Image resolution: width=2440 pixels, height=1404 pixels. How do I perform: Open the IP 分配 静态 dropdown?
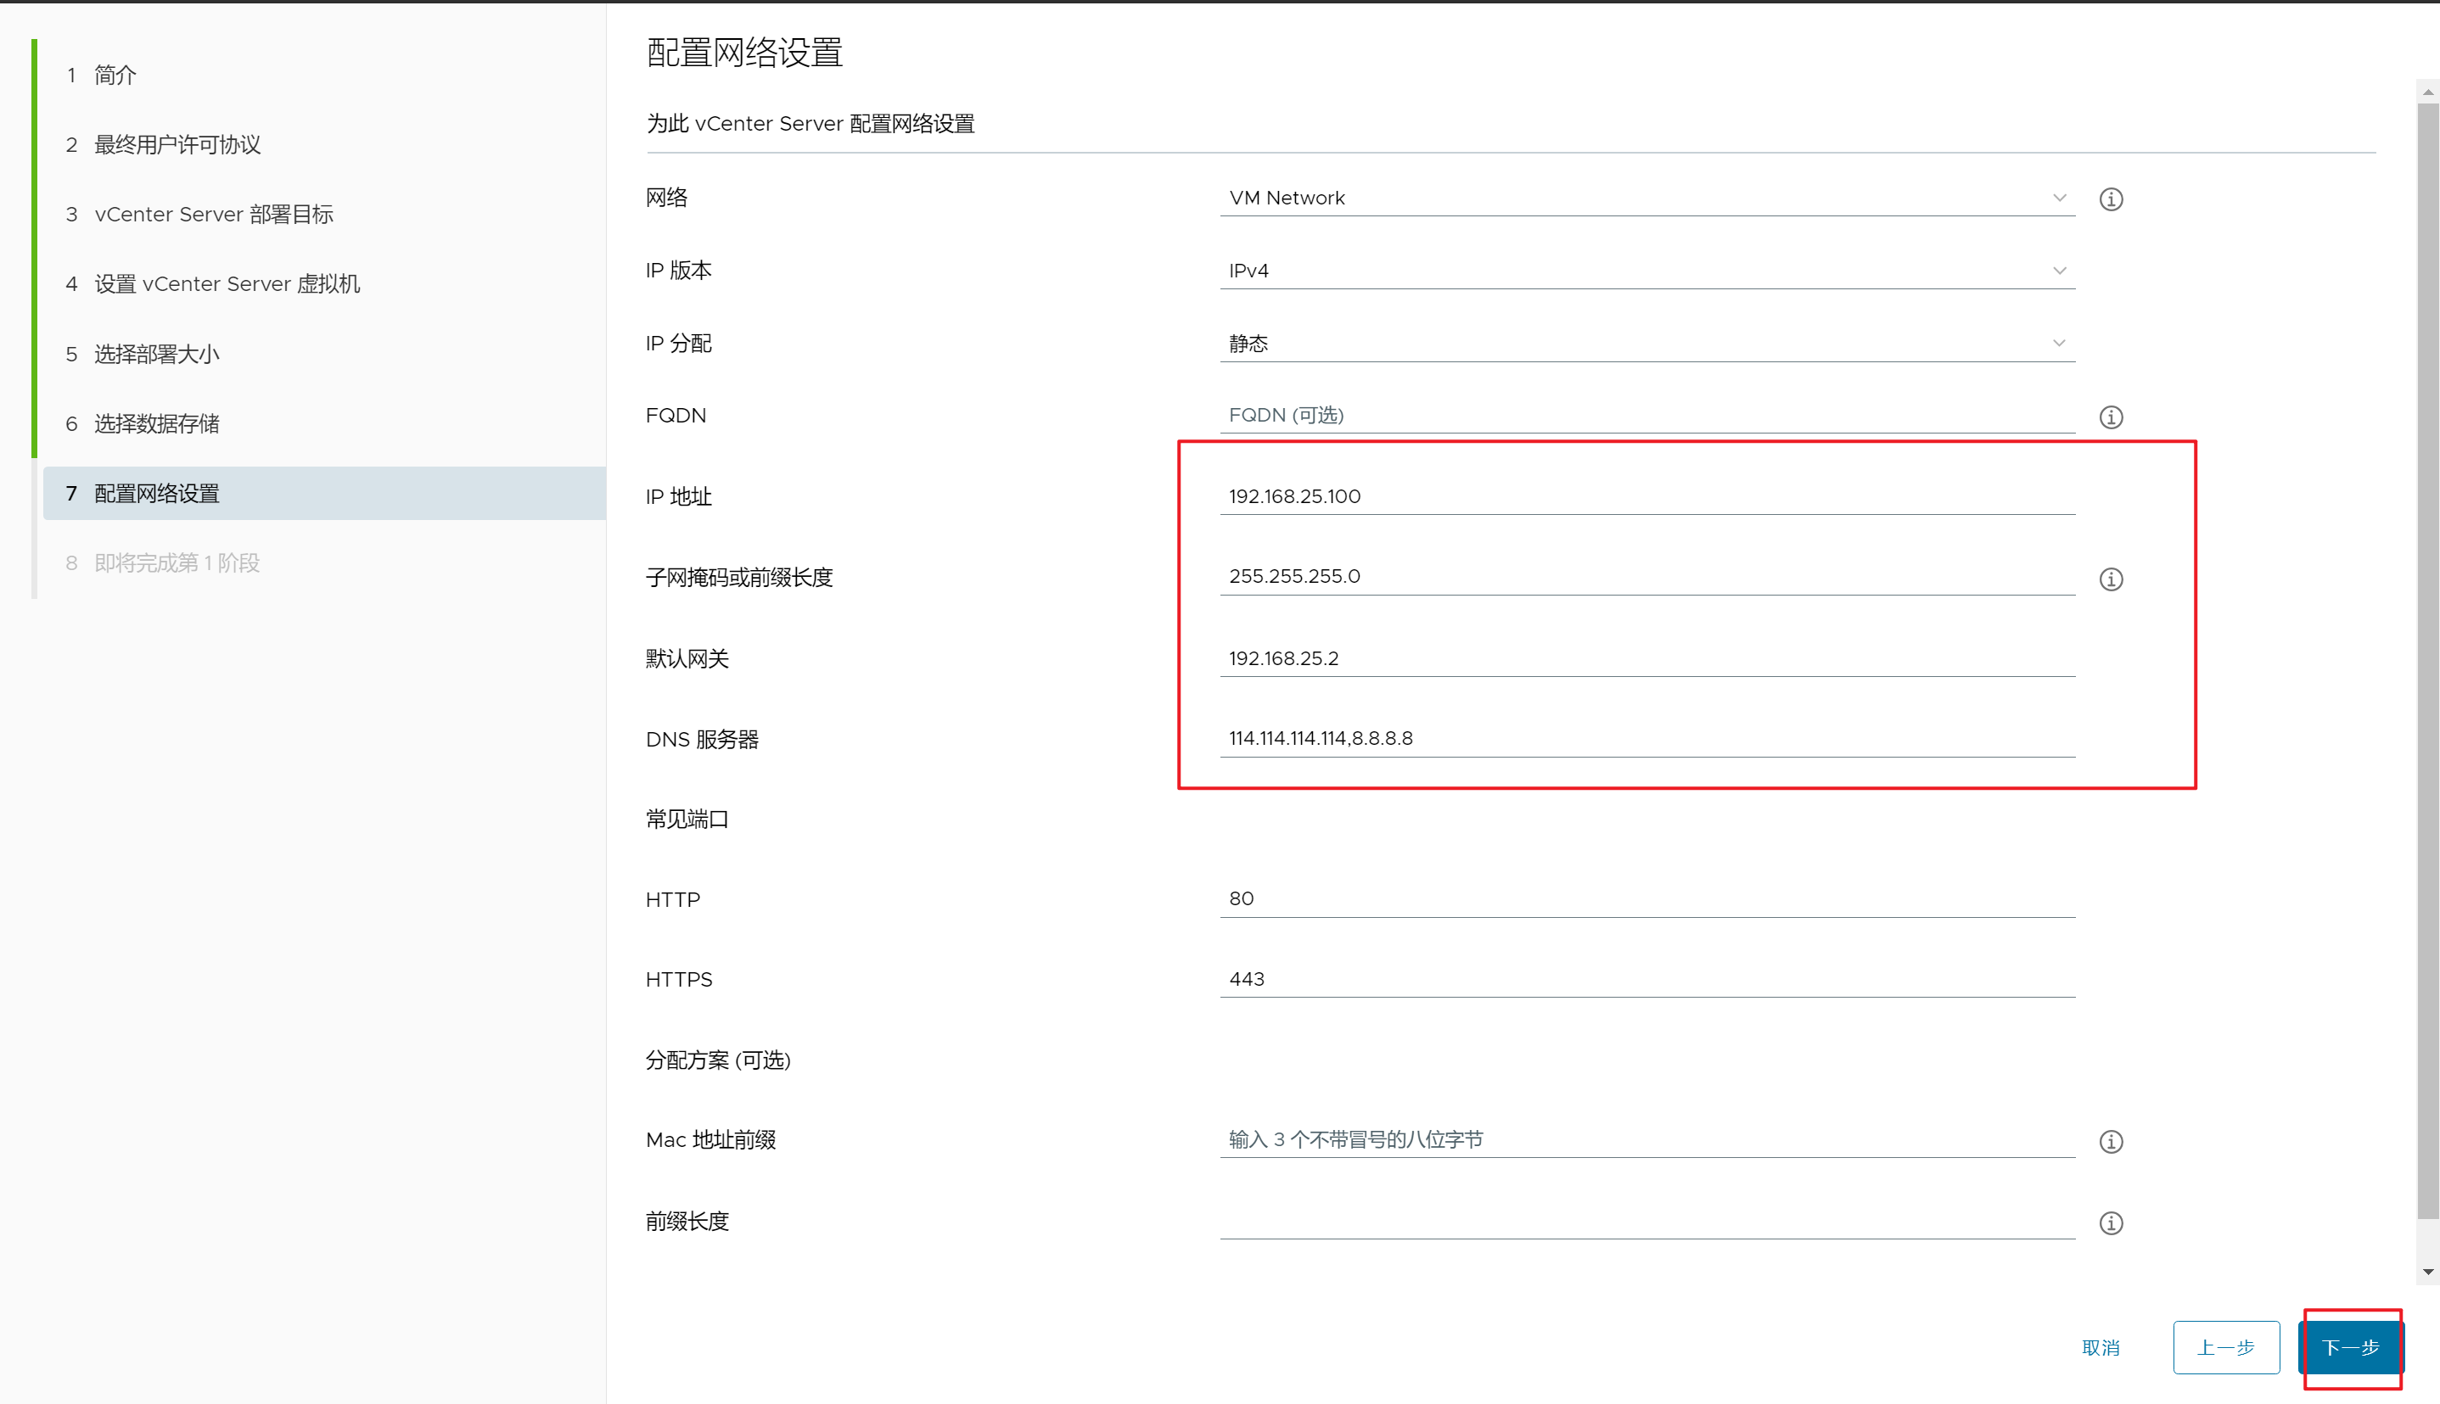(x=1646, y=344)
